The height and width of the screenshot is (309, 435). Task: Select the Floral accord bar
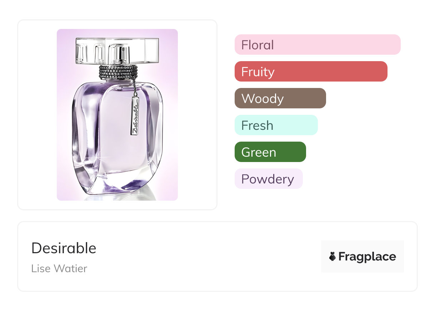pos(317,45)
